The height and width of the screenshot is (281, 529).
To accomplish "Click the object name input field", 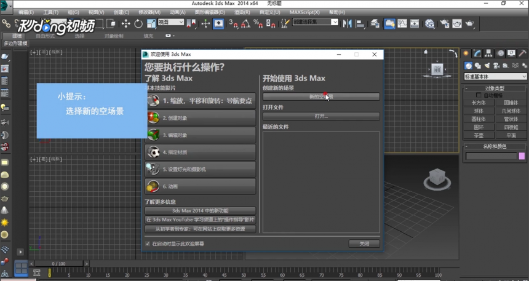I will coord(491,156).
